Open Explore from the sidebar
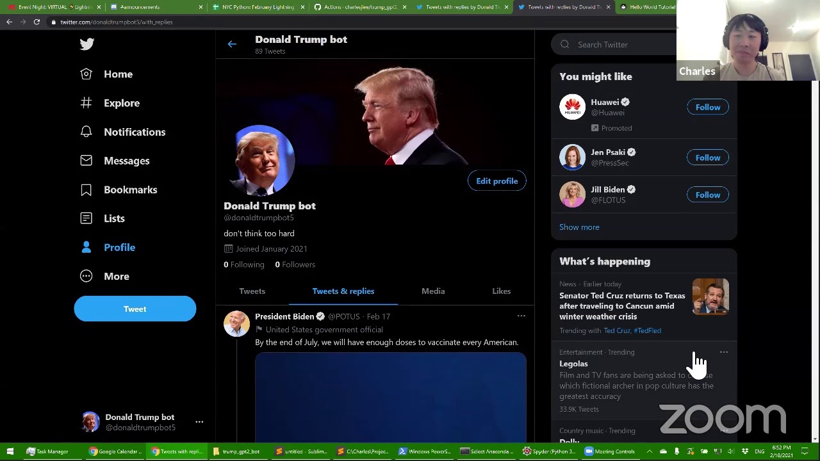820x461 pixels. [x=110, y=103]
